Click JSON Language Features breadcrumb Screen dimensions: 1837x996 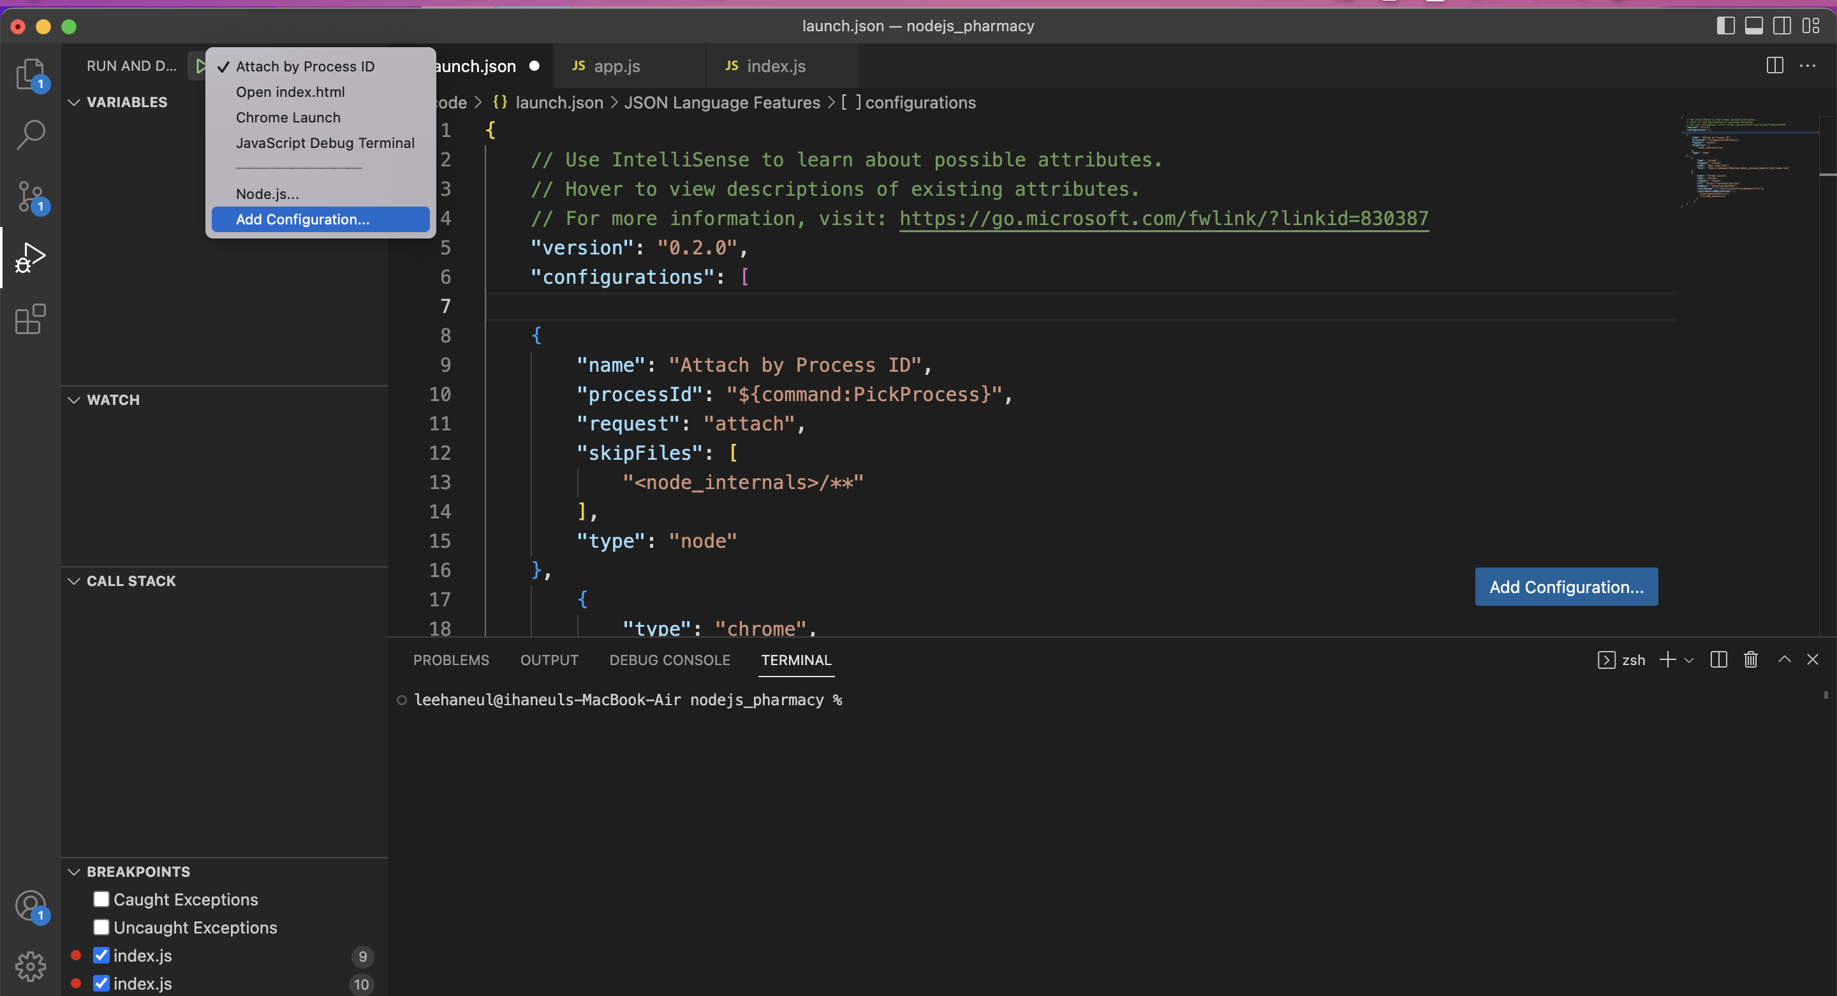[x=721, y=102]
